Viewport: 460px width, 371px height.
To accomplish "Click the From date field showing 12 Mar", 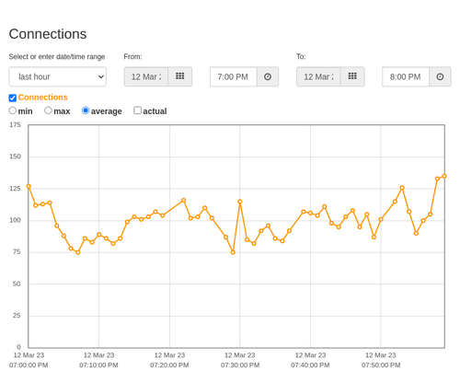I will pos(146,76).
